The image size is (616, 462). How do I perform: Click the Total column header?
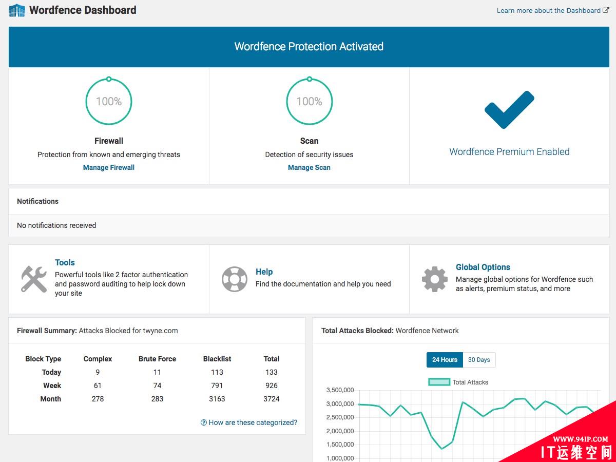272,359
